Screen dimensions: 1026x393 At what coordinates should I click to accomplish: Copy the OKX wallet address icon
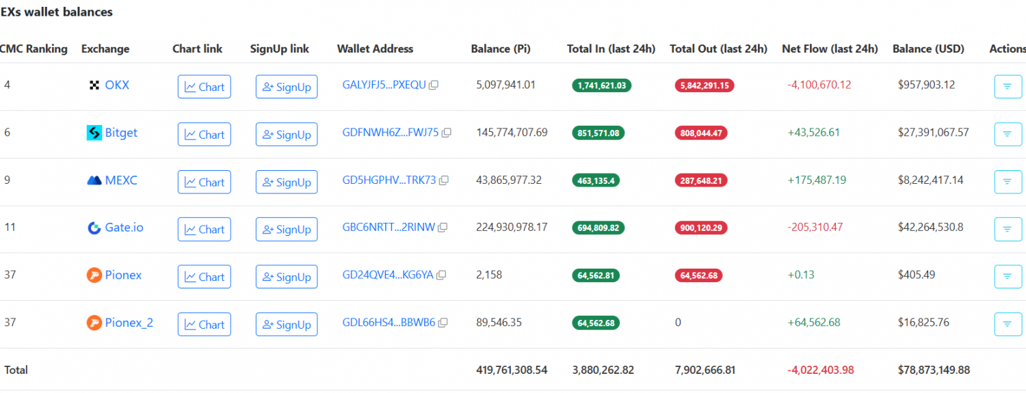(x=434, y=85)
